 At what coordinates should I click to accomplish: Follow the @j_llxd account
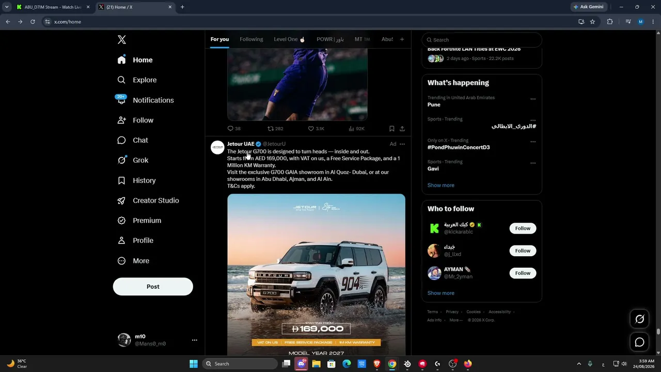[x=523, y=251]
